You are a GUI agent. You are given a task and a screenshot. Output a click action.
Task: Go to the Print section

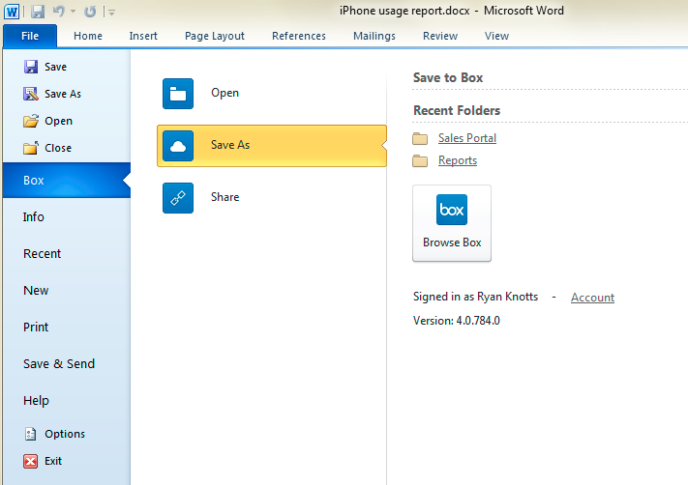pyautogui.click(x=36, y=328)
